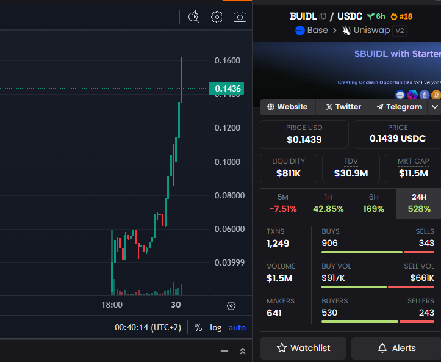Click the LIQUIDITY $811K box

point(289,168)
